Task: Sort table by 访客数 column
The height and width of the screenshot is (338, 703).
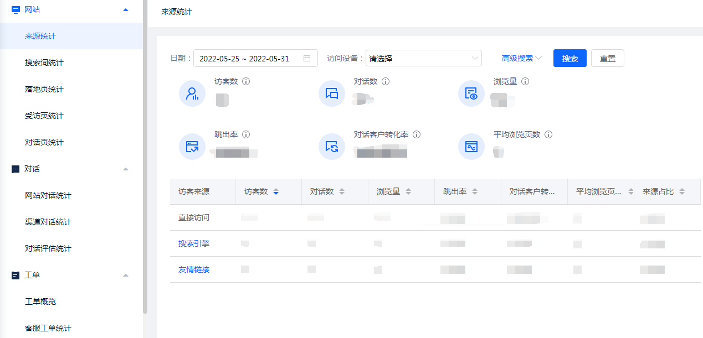Action: pyautogui.click(x=276, y=191)
